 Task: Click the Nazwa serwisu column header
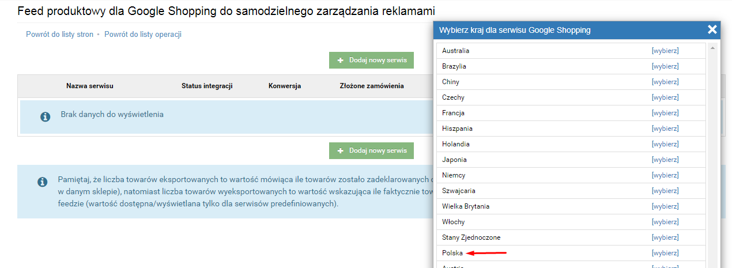pyautogui.click(x=90, y=86)
